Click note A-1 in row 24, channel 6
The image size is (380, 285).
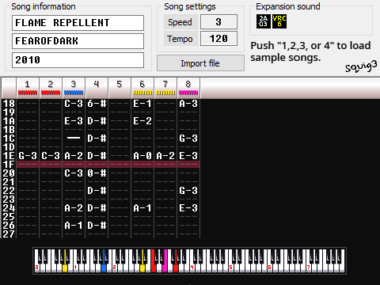point(142,208)
